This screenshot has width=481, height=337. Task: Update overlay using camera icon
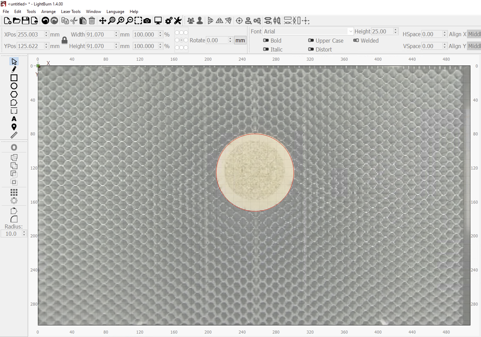pyautogui.click(x=147, y=21)
